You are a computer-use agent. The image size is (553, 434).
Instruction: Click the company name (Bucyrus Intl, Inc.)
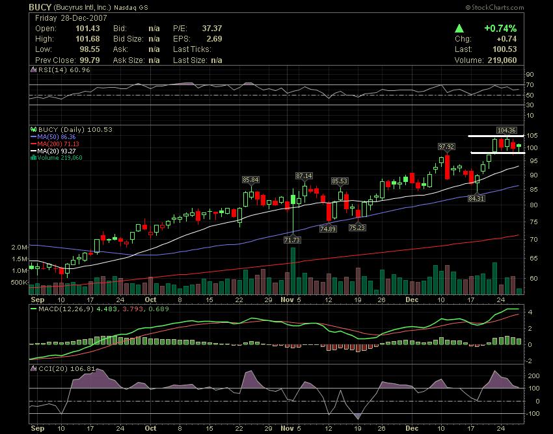tap(82, 7)
